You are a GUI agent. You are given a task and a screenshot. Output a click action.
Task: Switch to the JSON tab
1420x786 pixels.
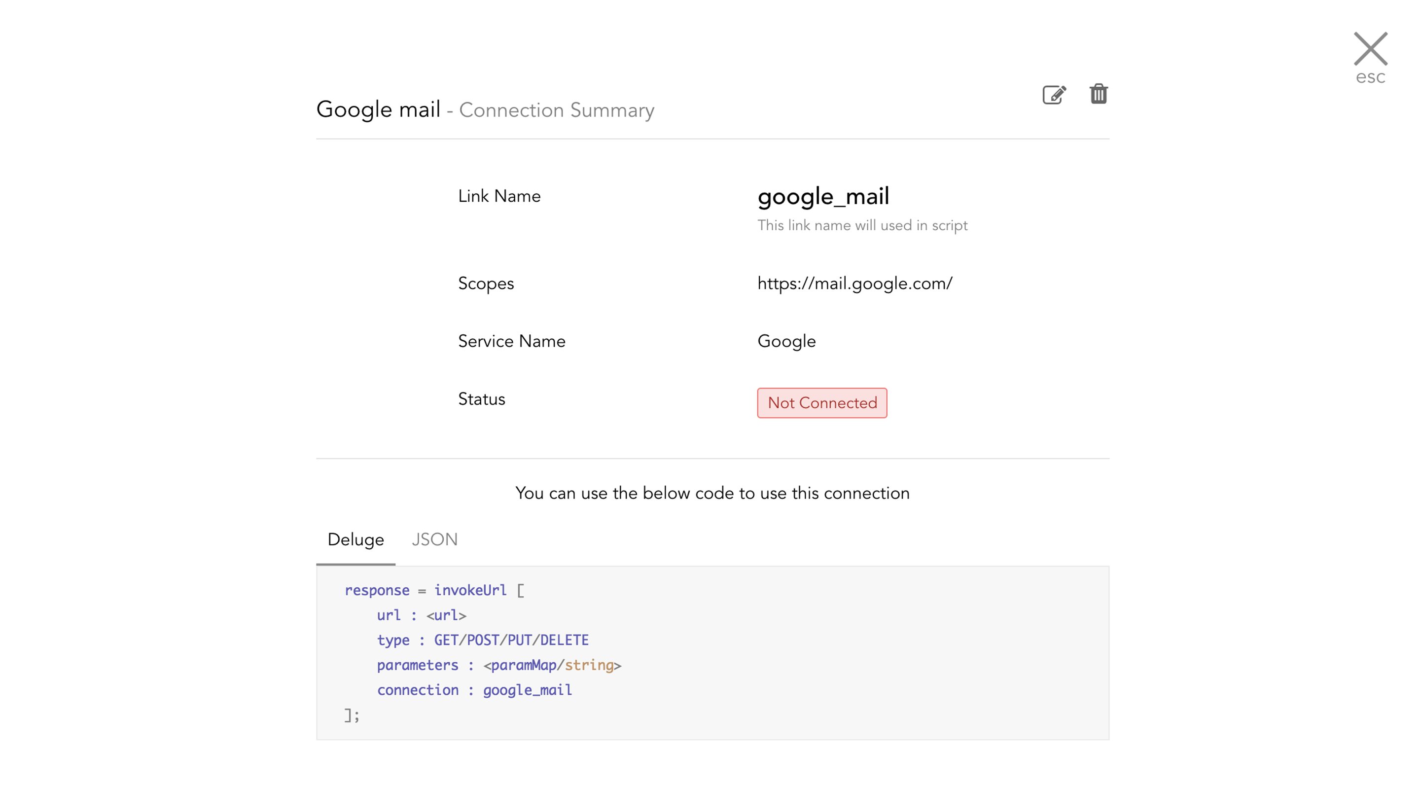tap(434, 539)
